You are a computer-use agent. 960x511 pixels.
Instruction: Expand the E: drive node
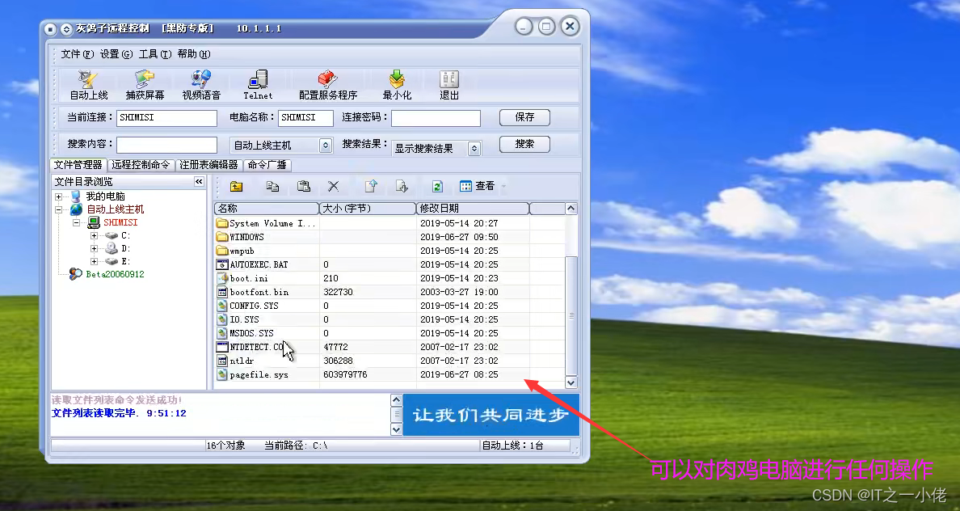94,262
